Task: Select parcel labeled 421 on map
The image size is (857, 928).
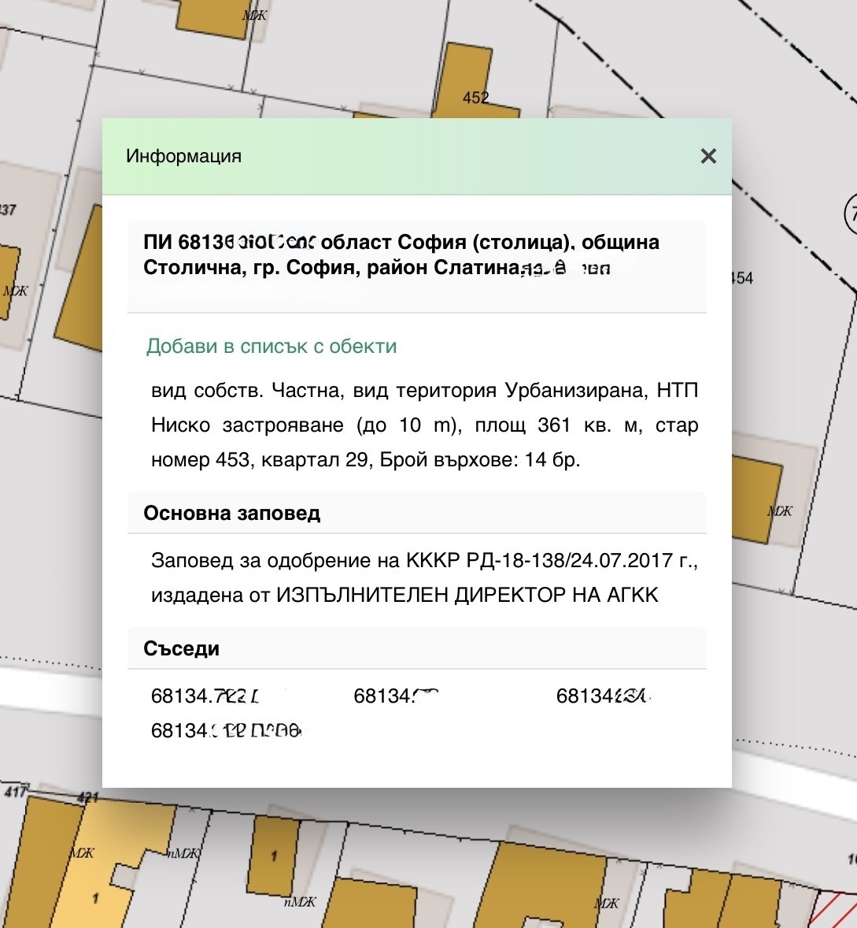Action: [x=87, y=797]
